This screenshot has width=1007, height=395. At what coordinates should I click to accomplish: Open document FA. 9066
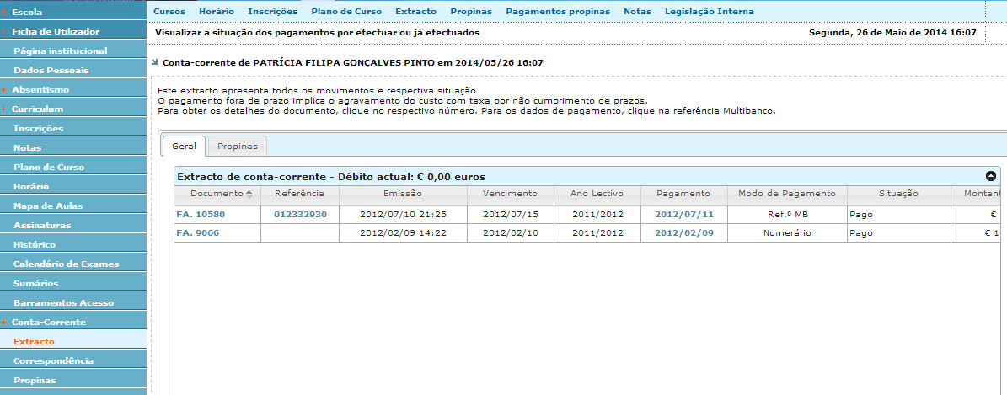point(197,233)
